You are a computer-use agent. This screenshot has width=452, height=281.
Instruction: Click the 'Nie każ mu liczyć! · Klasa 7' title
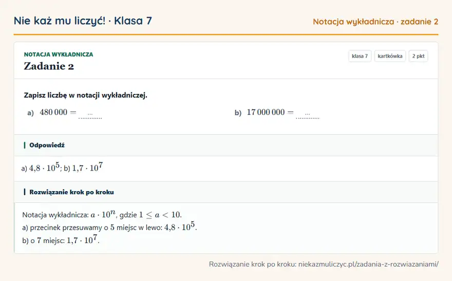point(83,21)
